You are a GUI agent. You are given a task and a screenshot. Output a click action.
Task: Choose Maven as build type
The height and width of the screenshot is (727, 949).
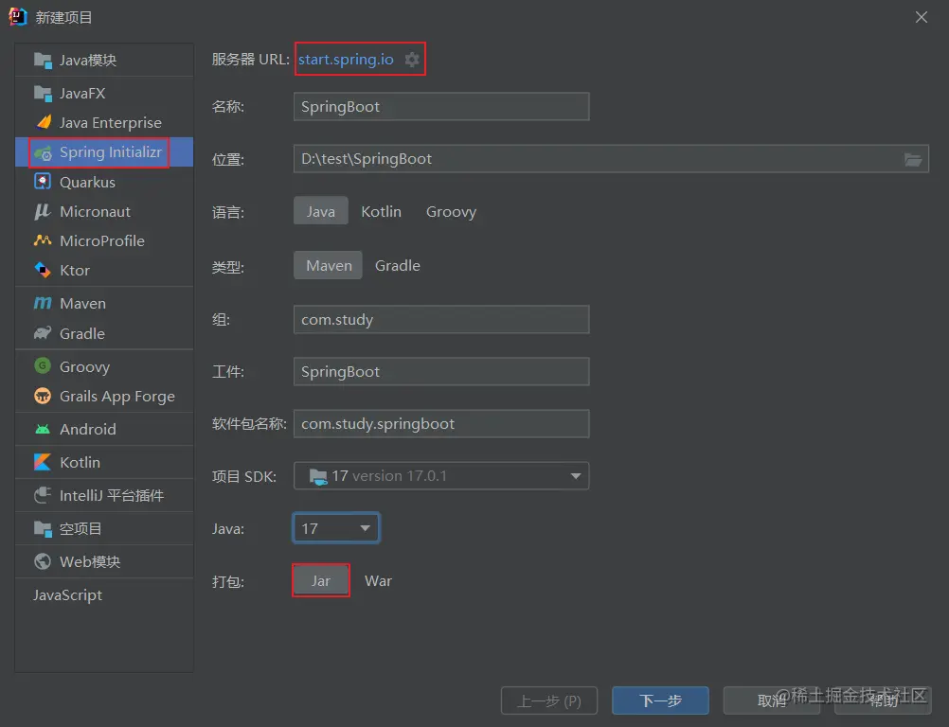click(328, 265)
